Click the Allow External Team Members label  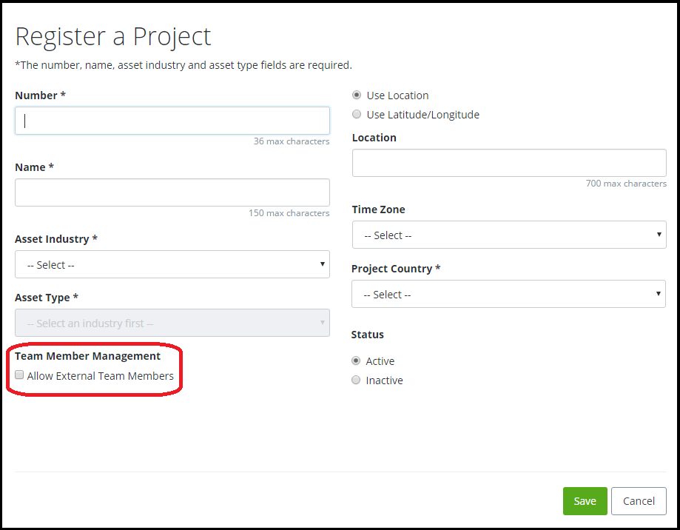pos(100,375)
